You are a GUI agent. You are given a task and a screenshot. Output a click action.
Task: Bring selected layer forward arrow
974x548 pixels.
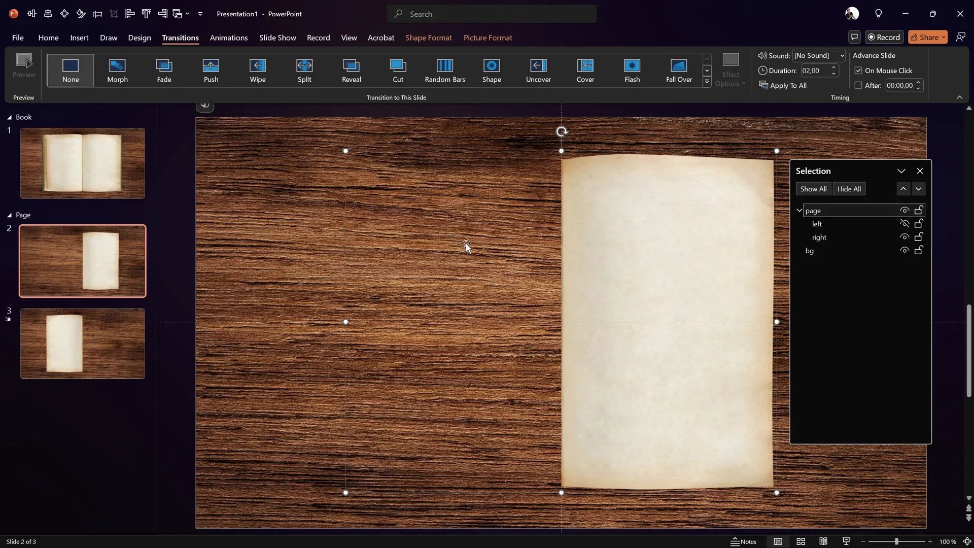903,189
